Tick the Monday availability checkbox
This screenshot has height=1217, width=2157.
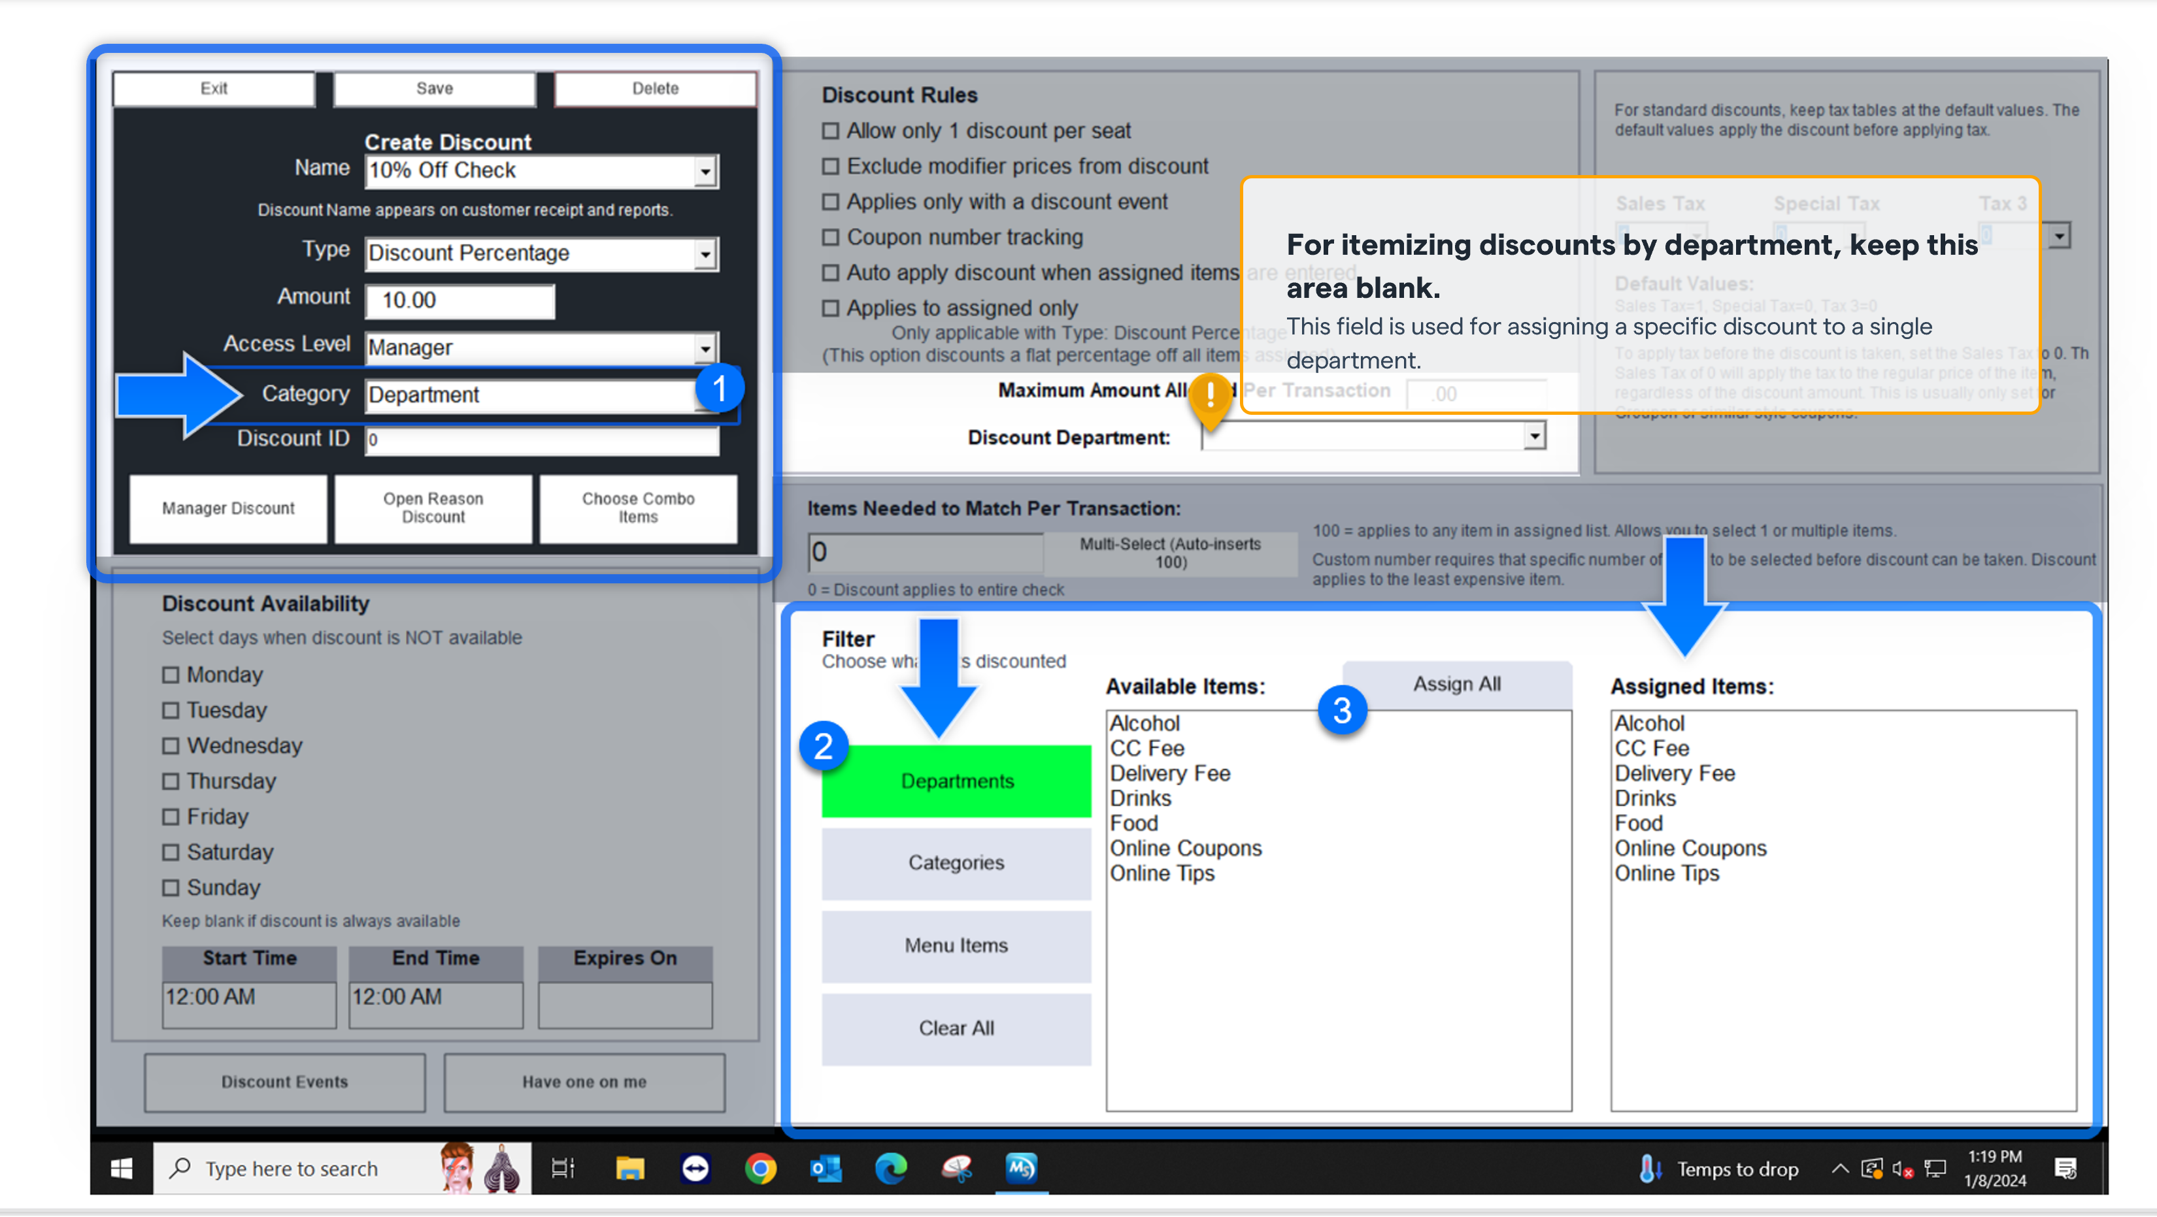pyautogui.click(x=171, y=675)
